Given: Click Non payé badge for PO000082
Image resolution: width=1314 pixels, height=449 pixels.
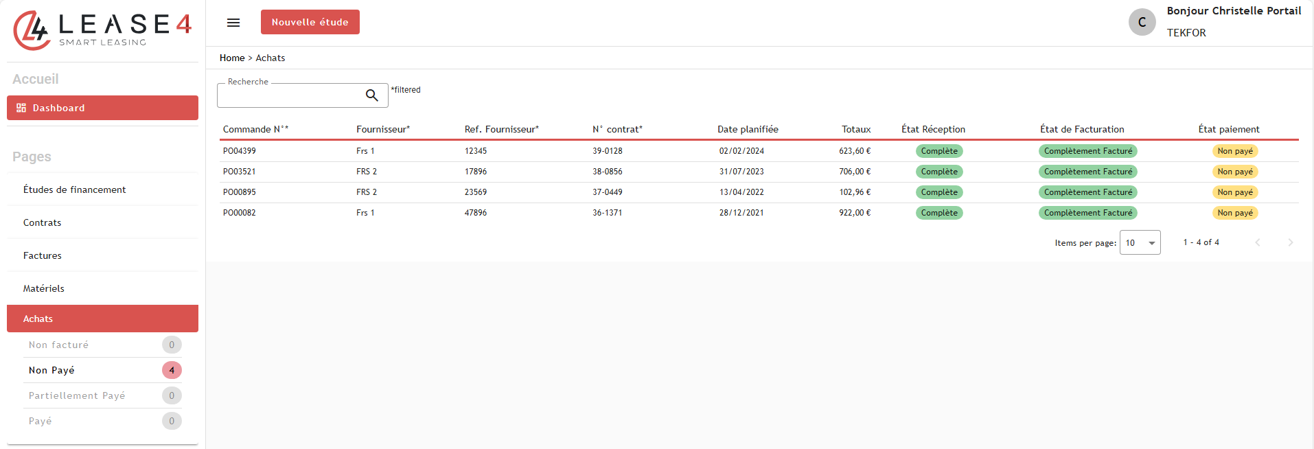Looking at the screenshot, I should pos(1234,213).
